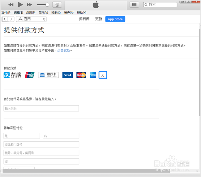The width and height of the screenshot is (201, 177).
Task: Click the 街名和门牌号 street address field
Action: (41, 144)
